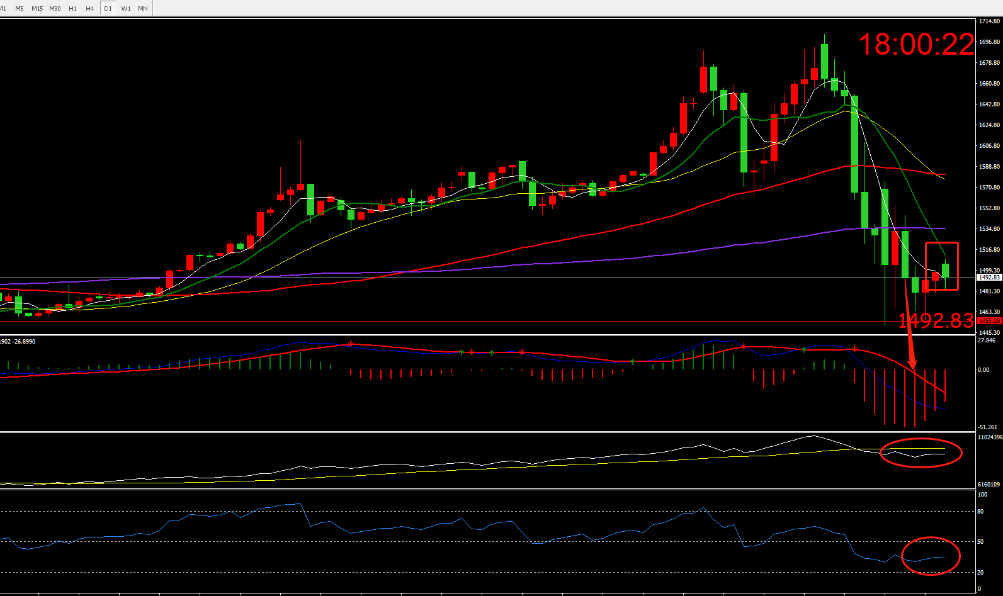This screenshot has width=1003, height=596.
Task: Click the -51.261 MACD scale value
Action: coord(988,427)
